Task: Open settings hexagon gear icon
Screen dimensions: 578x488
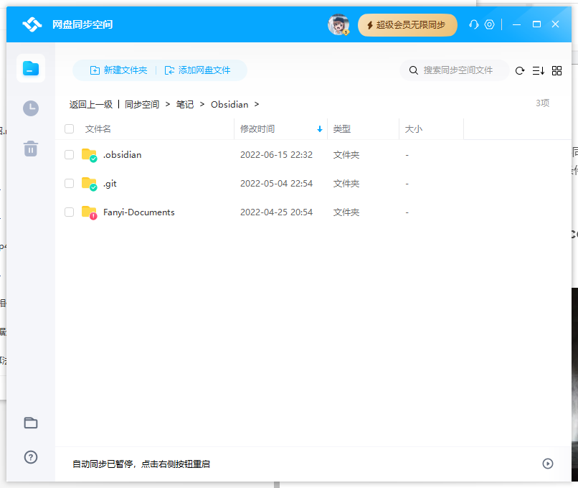Action: (x=489, y=24)
